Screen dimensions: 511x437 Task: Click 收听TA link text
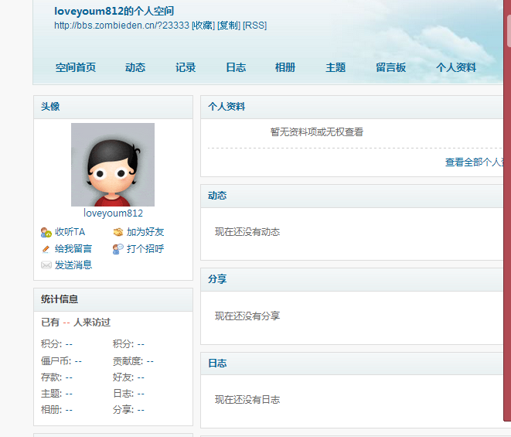(x=70, y=232)
